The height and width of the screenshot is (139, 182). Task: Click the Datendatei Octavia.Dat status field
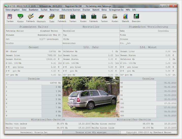[33, 132]
